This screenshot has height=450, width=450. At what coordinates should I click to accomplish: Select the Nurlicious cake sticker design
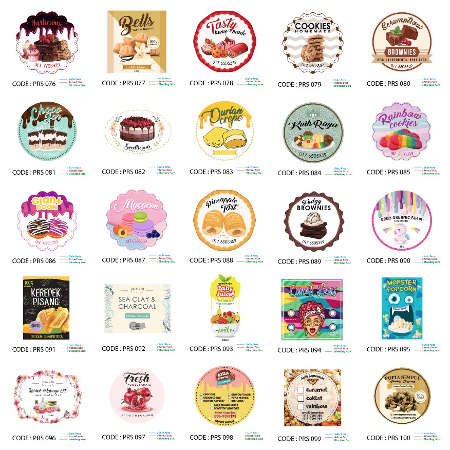(x=47, y=43)
